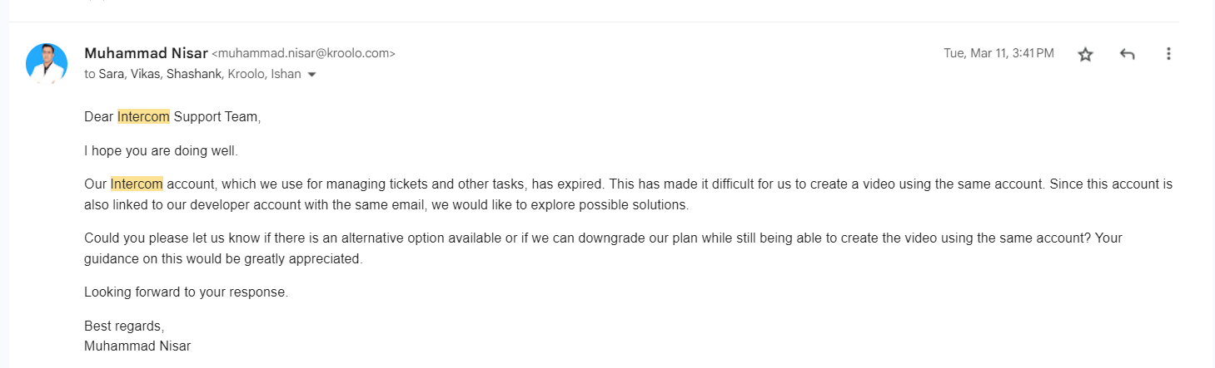Viewport: 1215px width, 368px height.
Task: Click the Tue, Mar 11, 3:41 PM timestamp
Action: click(x=998, y=53)
